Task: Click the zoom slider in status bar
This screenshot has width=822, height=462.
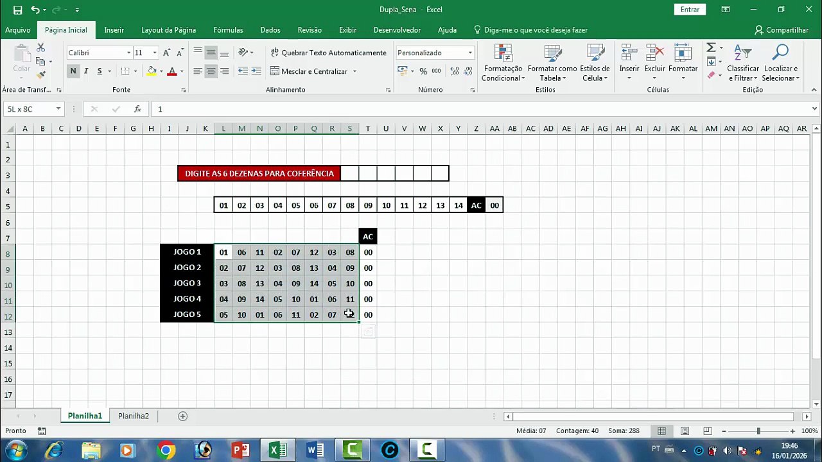Action: click(758, 431)
